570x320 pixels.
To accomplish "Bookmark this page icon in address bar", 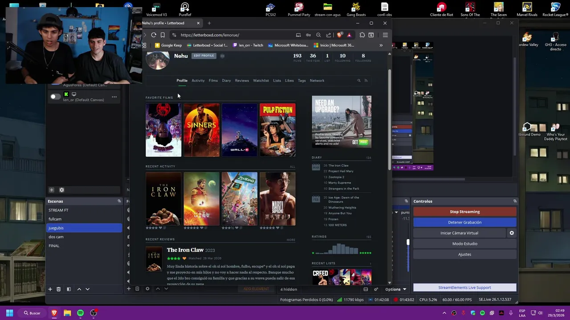I will point(163,35).
